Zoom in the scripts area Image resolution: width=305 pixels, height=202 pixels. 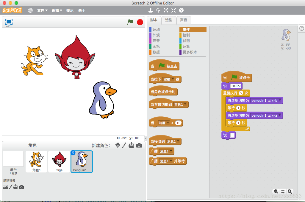point(290,192)
